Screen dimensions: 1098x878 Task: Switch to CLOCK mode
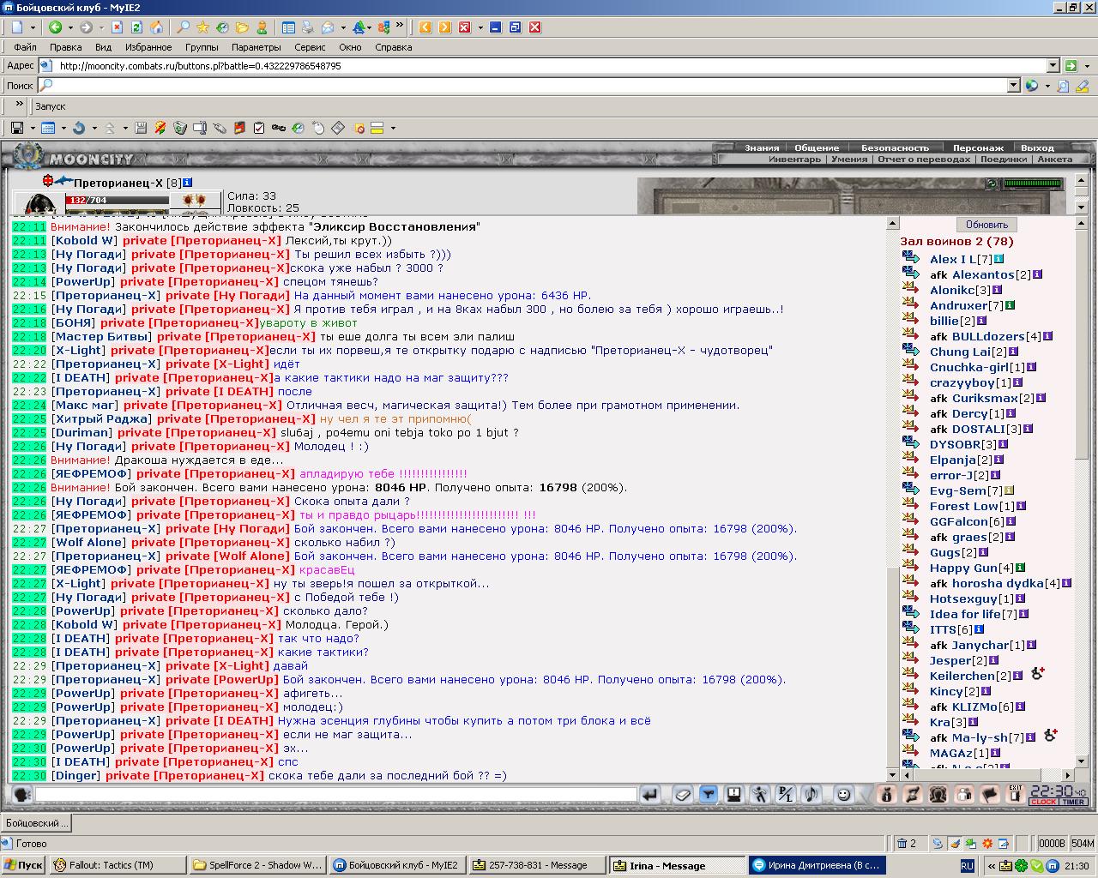pos(1043,803)
